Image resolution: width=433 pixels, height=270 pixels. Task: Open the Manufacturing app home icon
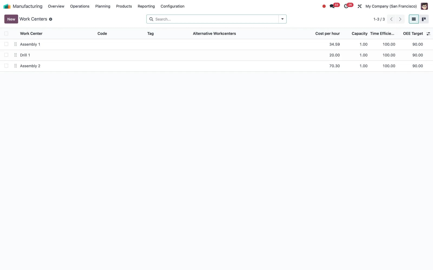pyautogui.click(x=7, y=6)
